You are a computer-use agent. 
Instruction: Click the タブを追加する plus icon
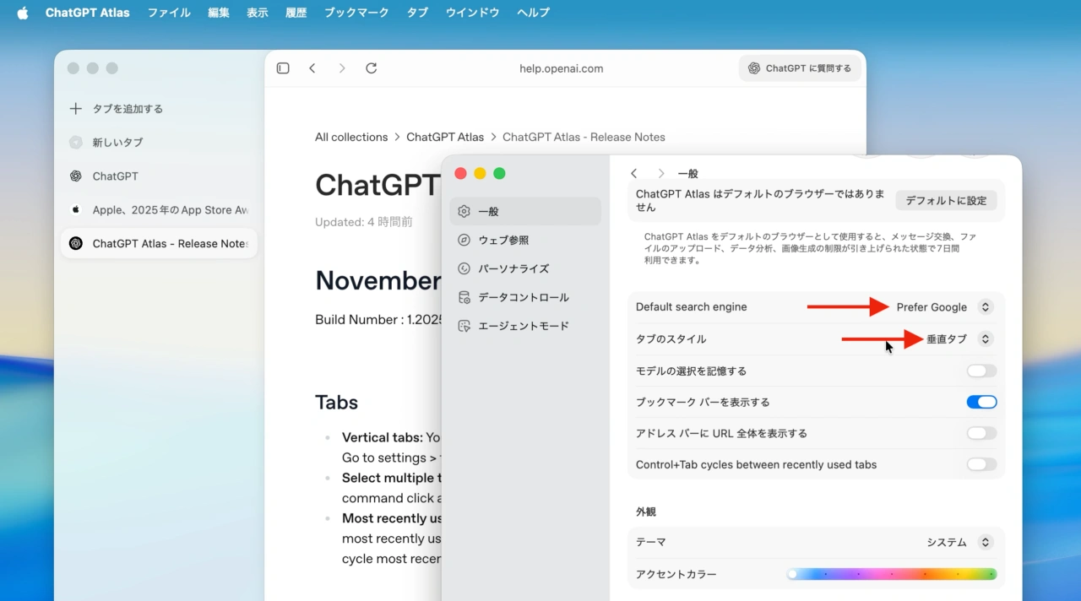(x=77, y=108)
